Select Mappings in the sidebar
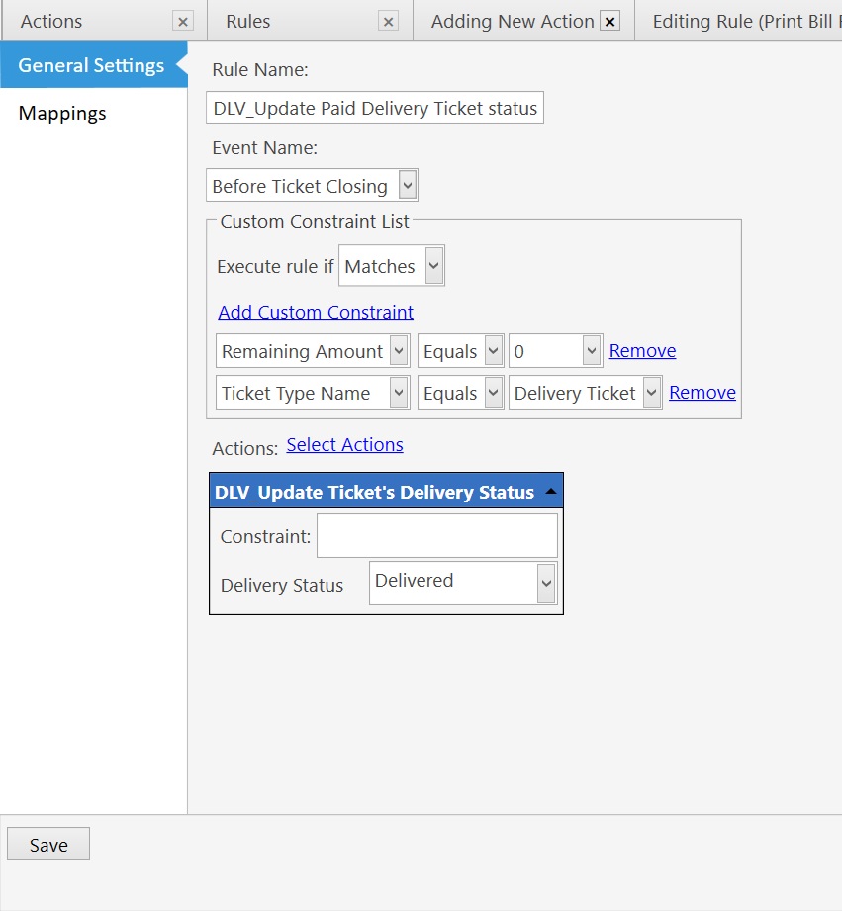Viewport: 842px width, 911px height. point(61,113)
